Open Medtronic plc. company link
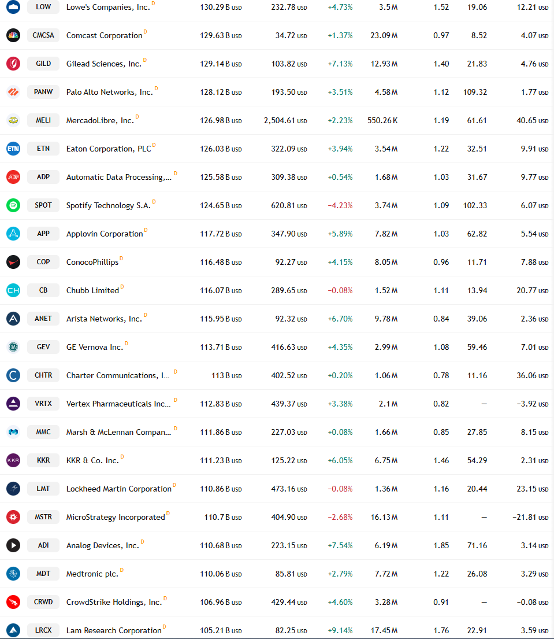 92,574
